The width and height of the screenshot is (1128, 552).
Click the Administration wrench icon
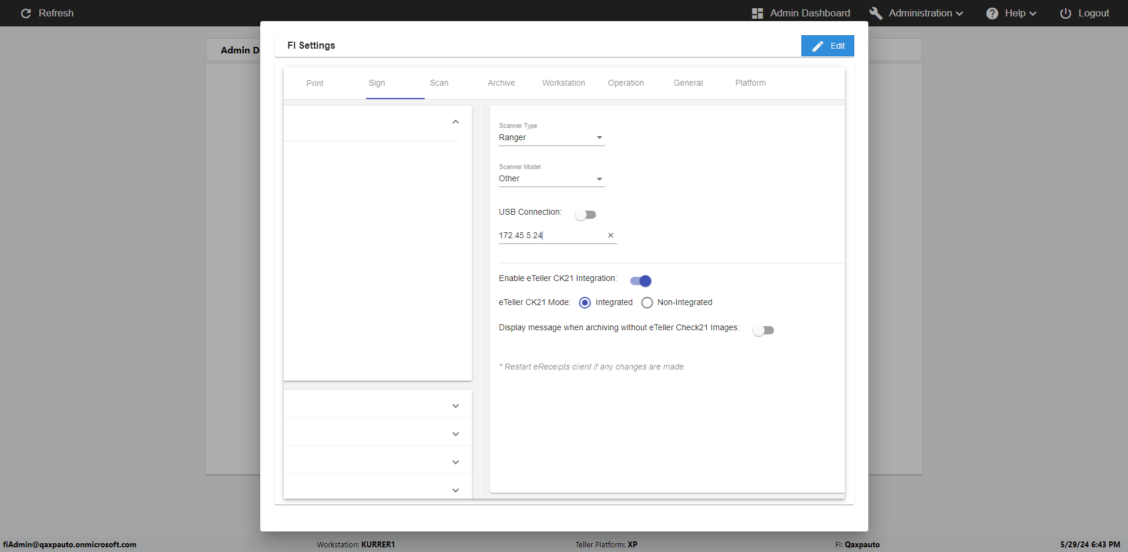tap(875, 13)
